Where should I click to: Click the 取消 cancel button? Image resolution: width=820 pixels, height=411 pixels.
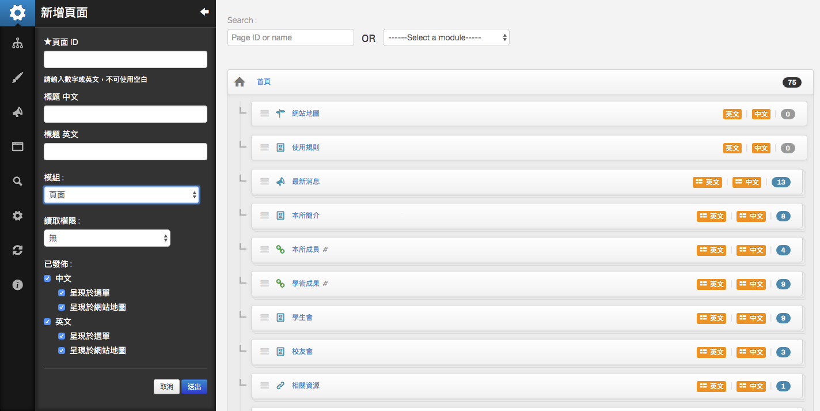coord(166,387)
